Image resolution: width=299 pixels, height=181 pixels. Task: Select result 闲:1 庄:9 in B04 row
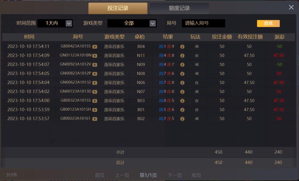(x=166, y=46)
